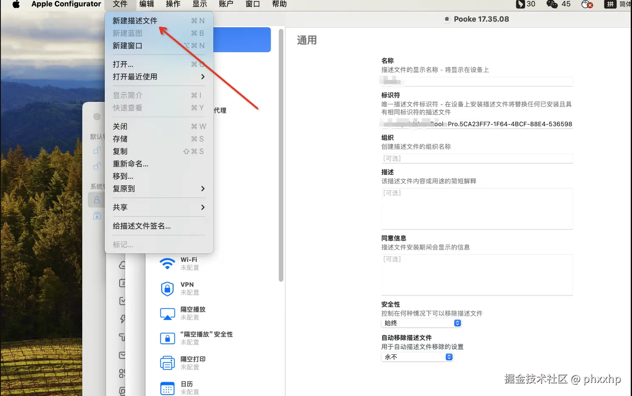Open the Apple Configurator app menu
The width and height of the screenshot is (632, 396).
pyautogui.click(x=66, y=4)
